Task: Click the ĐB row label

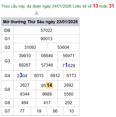Action: pyautogui.click(x=7, y=30)
